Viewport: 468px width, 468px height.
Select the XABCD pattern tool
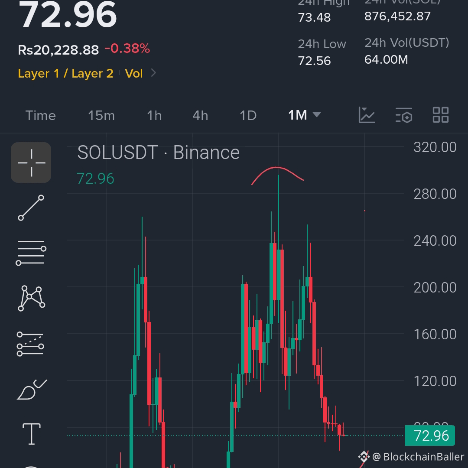tap(31, 299)
